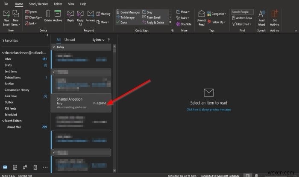
Task: Open the Follow Up flag menu
Action: tap(217, 22)
